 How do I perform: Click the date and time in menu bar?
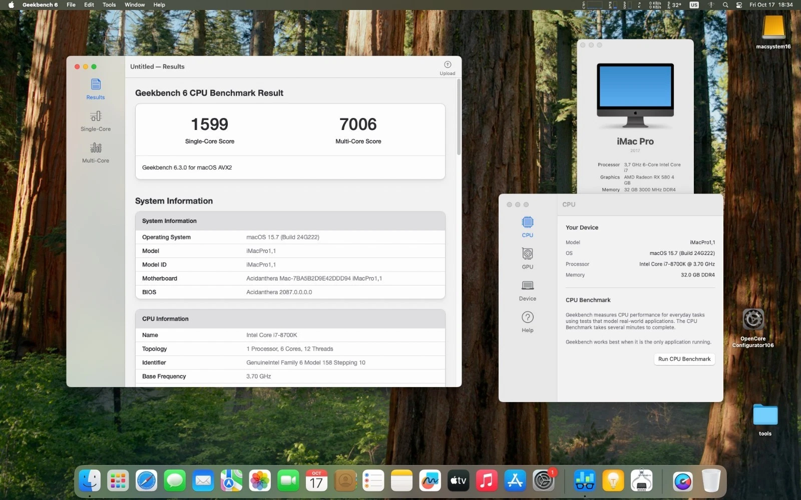point(771,4)
